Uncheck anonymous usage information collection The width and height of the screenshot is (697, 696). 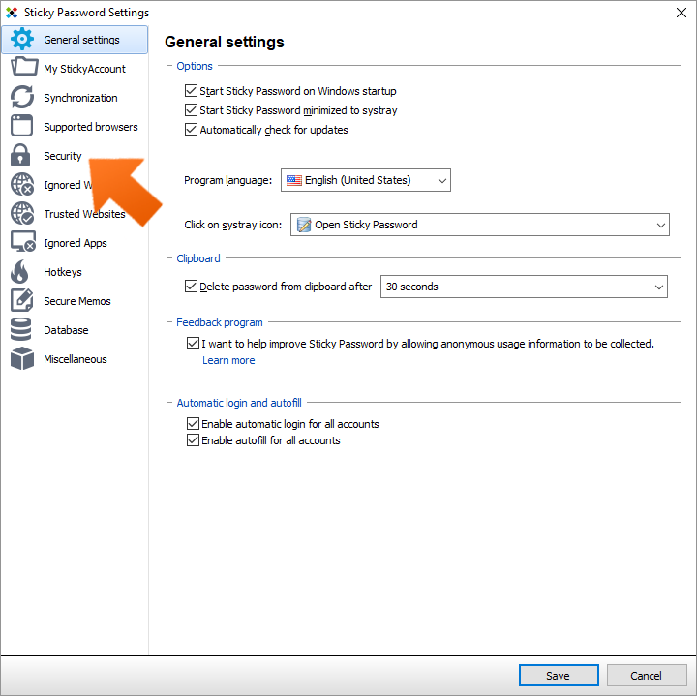point(193,343)
